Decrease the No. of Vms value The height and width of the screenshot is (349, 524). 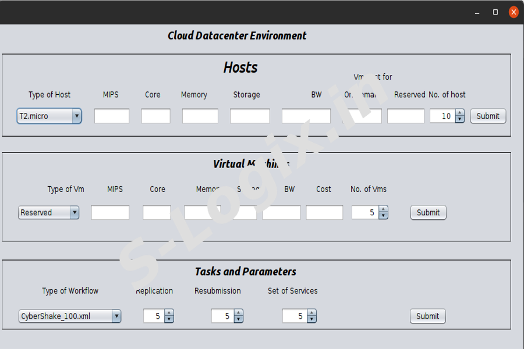383,216
